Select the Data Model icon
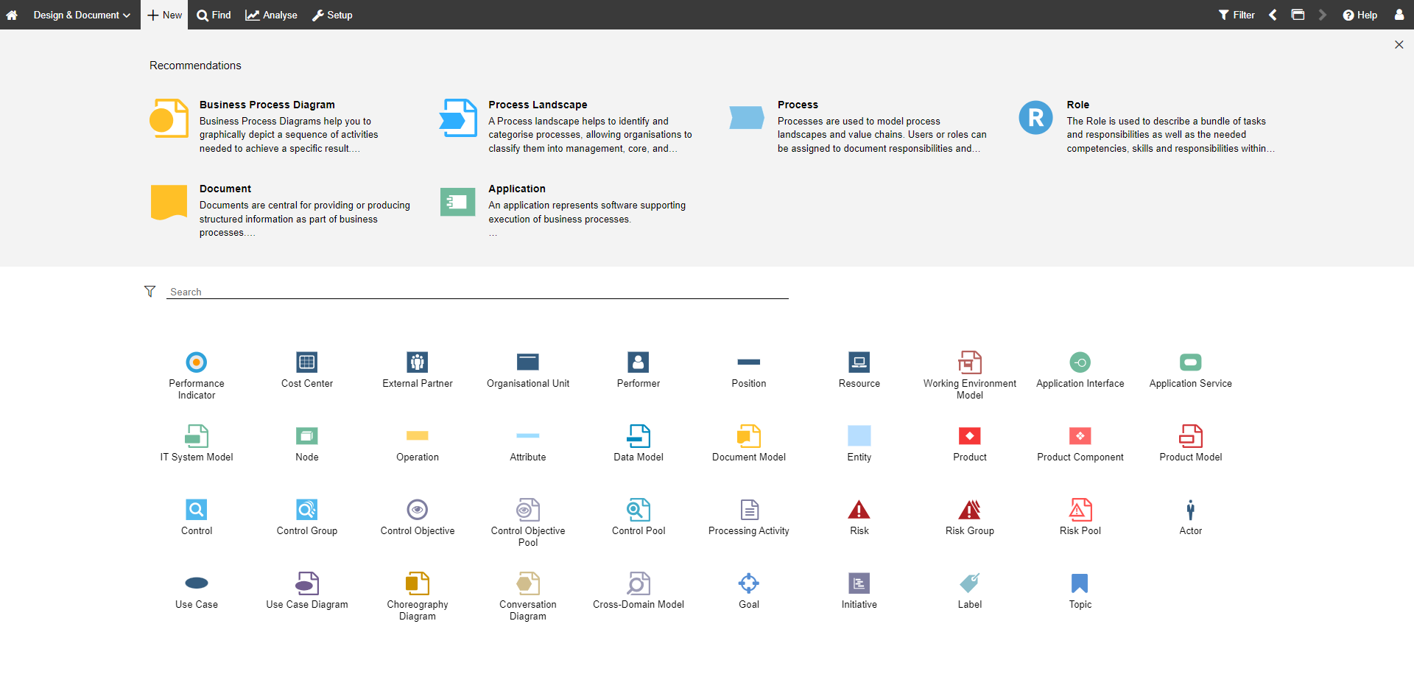This screenshot has height=677, width=1414. click(639, 435)
